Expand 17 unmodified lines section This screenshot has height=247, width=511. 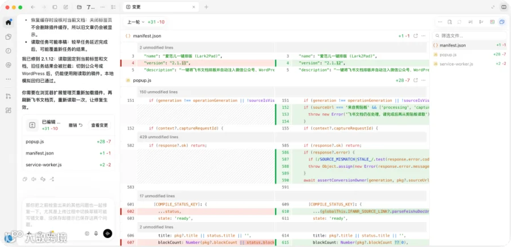[157, 196]
